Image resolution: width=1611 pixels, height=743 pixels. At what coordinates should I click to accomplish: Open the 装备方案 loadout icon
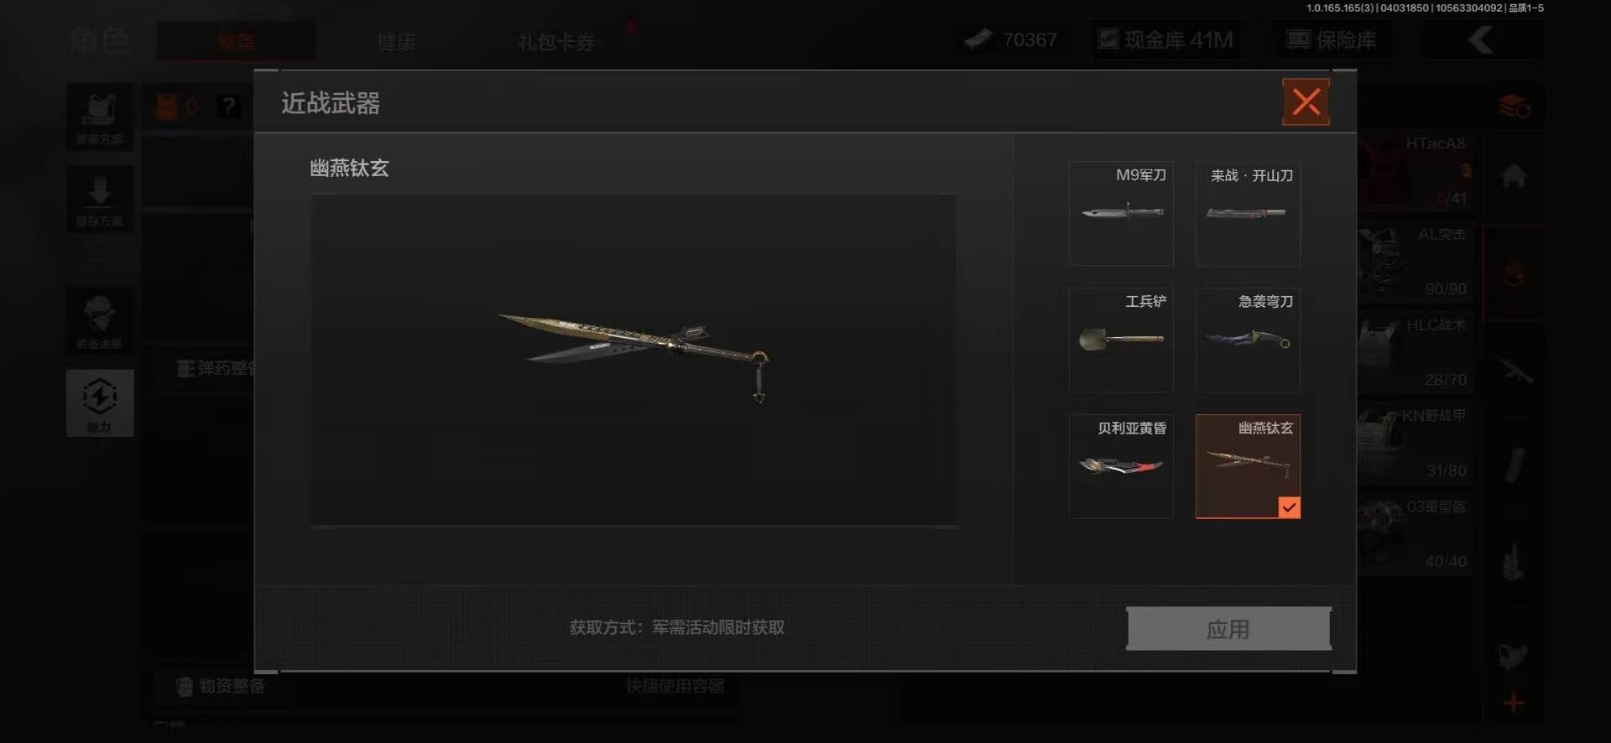(x=100, y=117)
